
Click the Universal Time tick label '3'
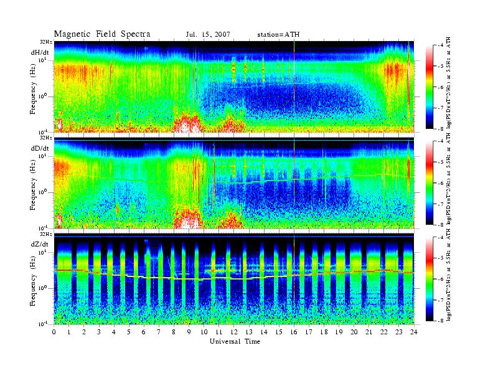pos(99,332)
